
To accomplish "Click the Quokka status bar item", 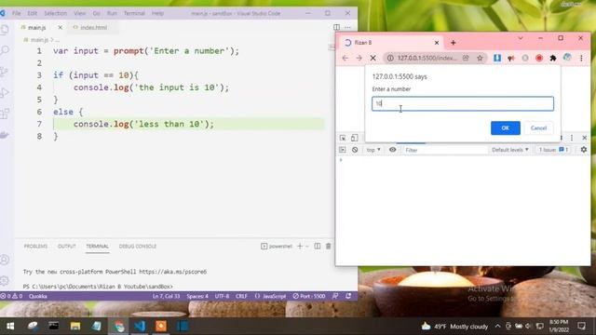I will tap(38, 296).
